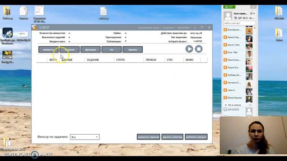Open avatar of Лидия Ка contact
The height and width of the screenshot is (161, 287).
pos(249,69)
